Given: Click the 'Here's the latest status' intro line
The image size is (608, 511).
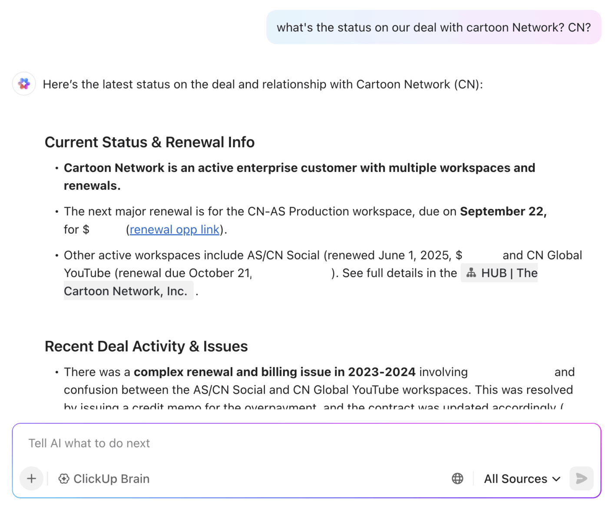Looking at the screenshot, I should coord(263,84).
